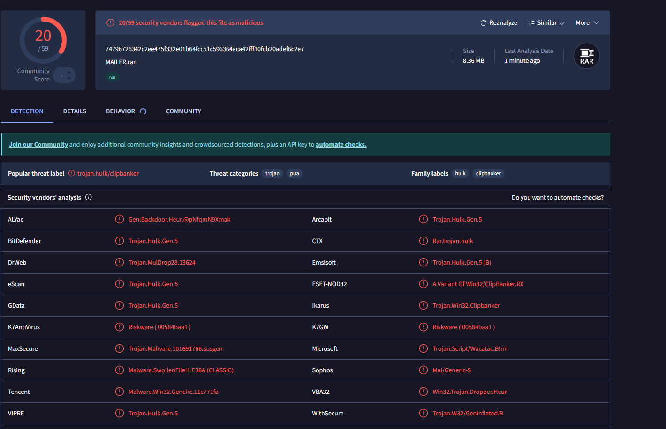Open the info icon beside Security vendors' analysis
The height and width of the screenshot is (429, 666).
[89, 197]
